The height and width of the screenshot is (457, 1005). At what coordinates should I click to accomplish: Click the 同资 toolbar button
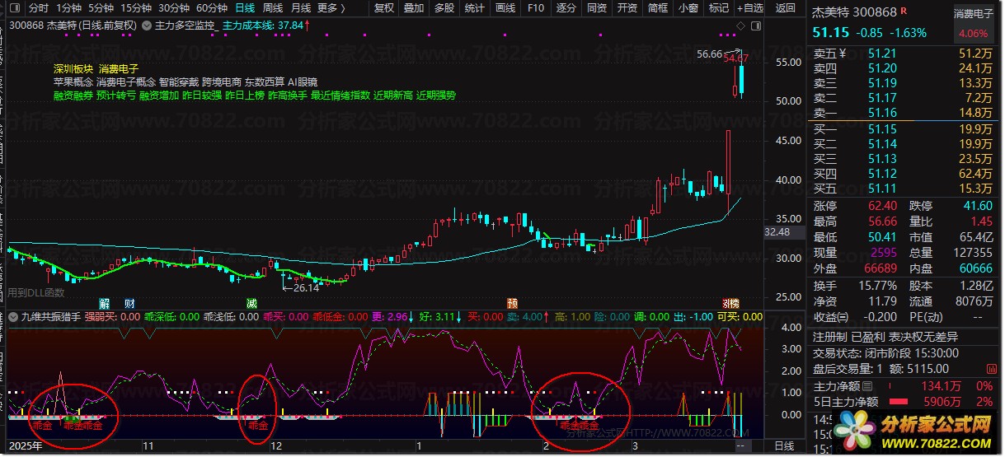[x=596, y=8]
